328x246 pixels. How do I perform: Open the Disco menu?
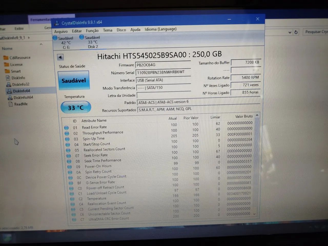(121, 30)
